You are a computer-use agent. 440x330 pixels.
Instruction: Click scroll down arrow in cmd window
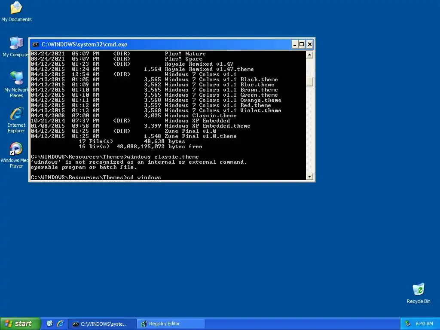tap(309, 177)
